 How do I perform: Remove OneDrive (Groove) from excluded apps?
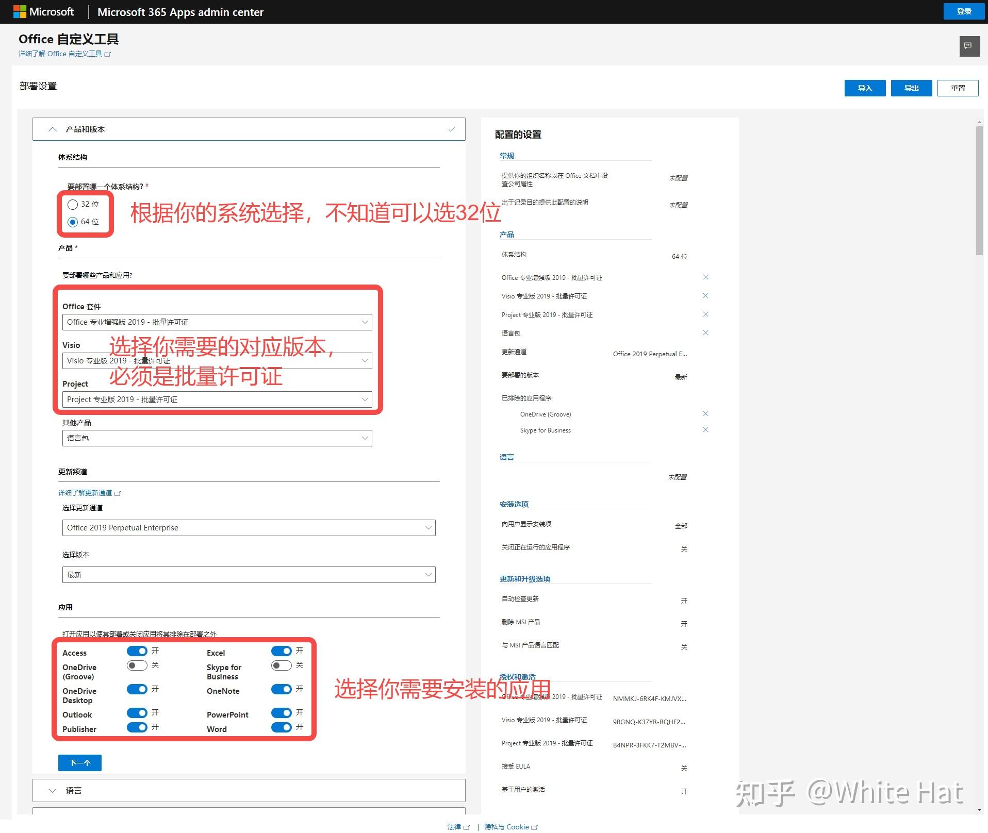(705, 414)
